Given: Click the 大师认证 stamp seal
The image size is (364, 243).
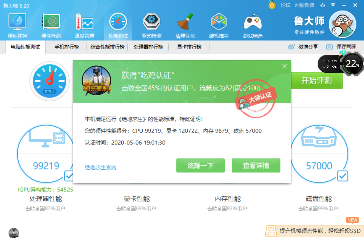Looking at the screenshot, I should tap(256, 98).
